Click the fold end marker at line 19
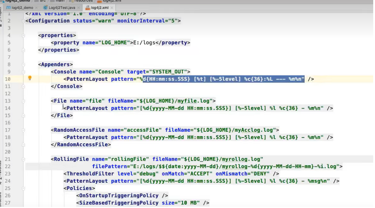This screenshot has width=375, height=208. click(x=23, y=145)
